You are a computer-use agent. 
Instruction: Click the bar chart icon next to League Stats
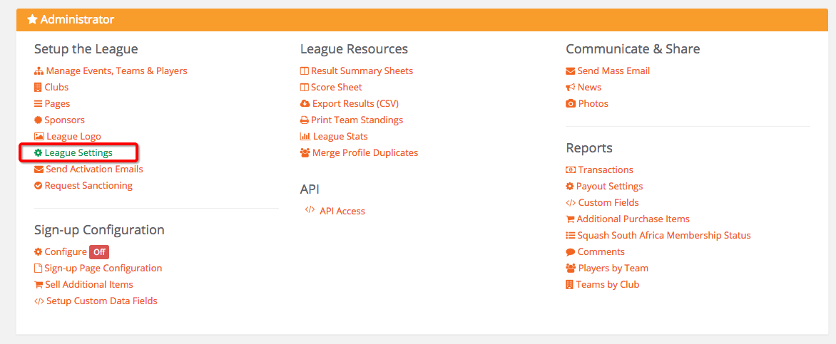(305, 137)
